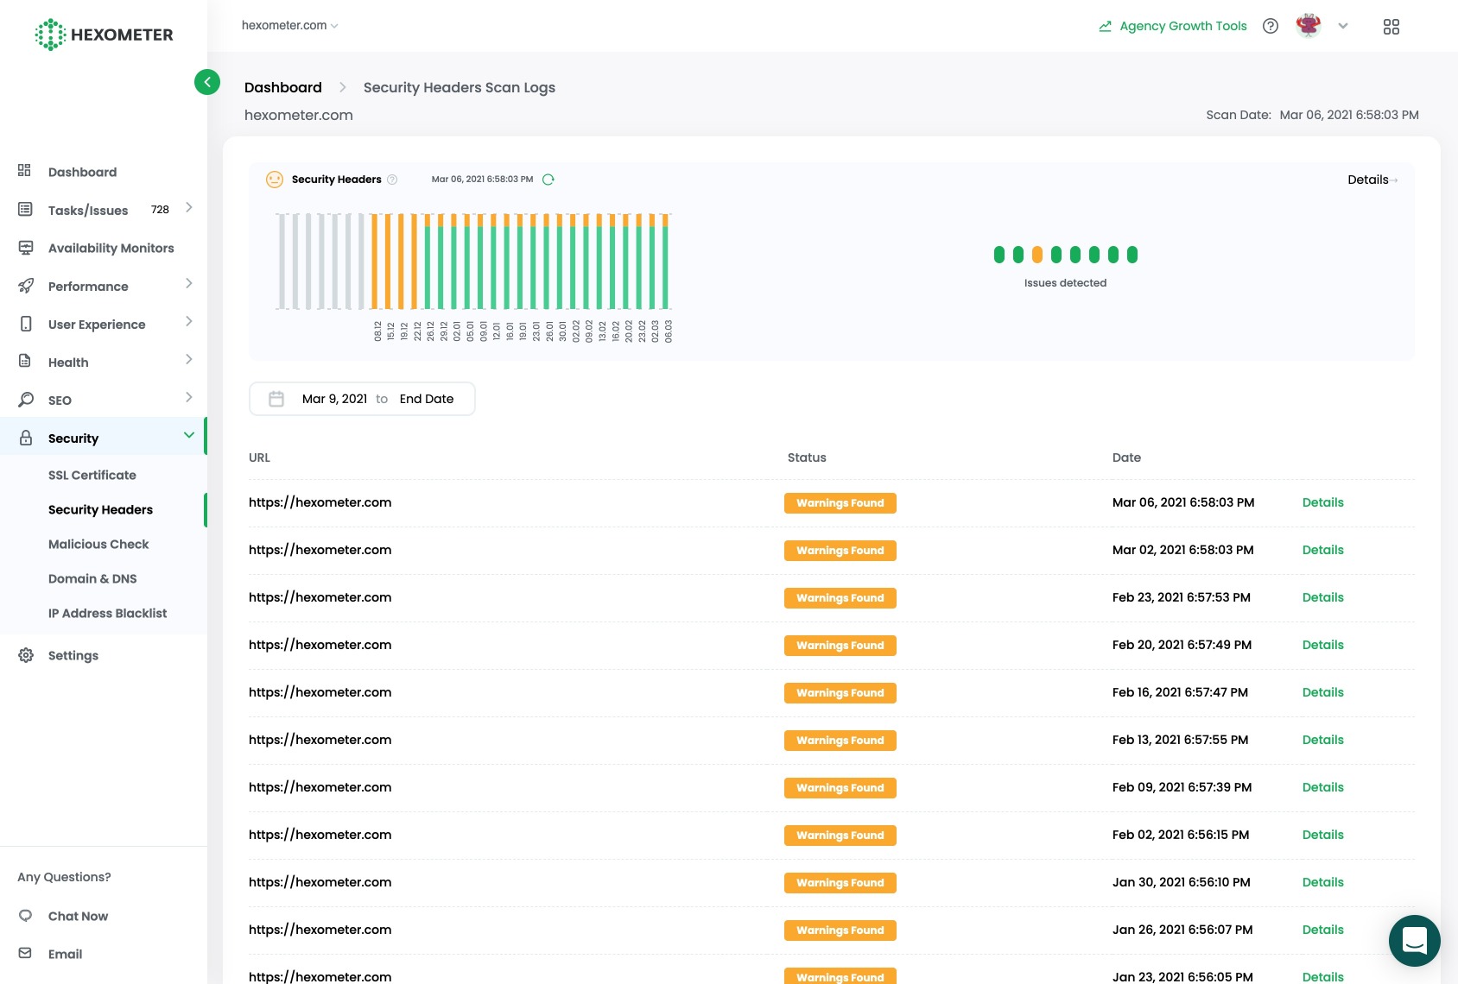1458x984 pixels.
Task: Open the account menu chevron
Action: pyautogui.click(x=1343, y=26)
